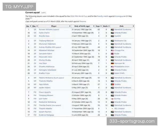Screen dimensions: 160x128
Task: Open the edit link beside Current squad
Action: coord(43,13)
